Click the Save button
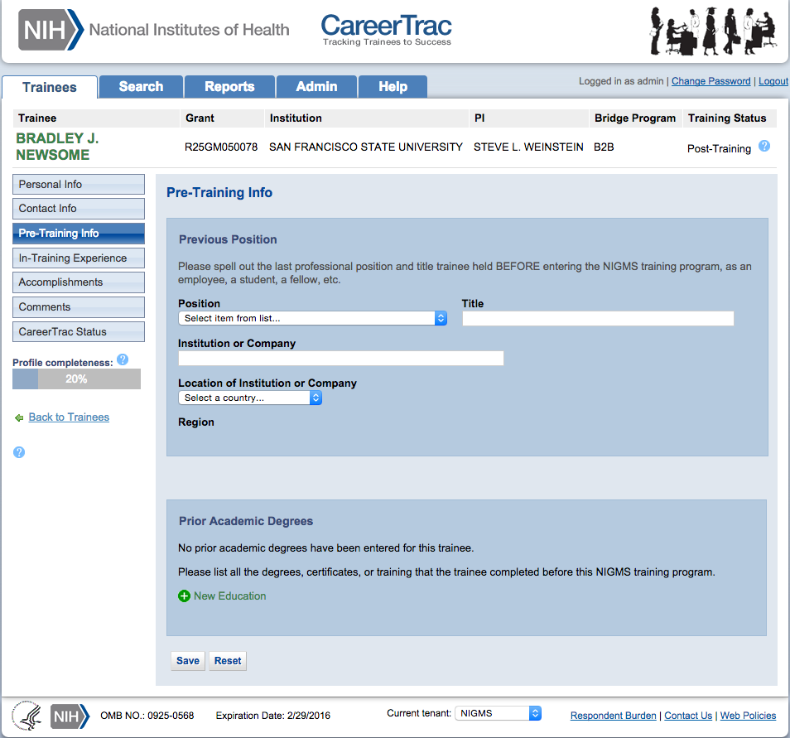Viewport: 790px width, 738px height. (188, 661)
